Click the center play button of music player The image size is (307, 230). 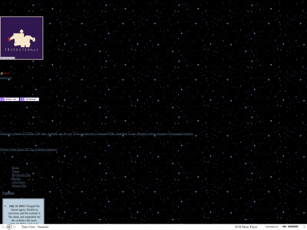(9, 227)
